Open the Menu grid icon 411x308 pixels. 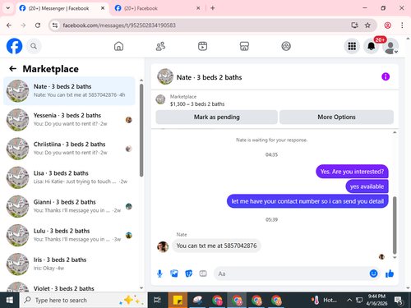352,46
